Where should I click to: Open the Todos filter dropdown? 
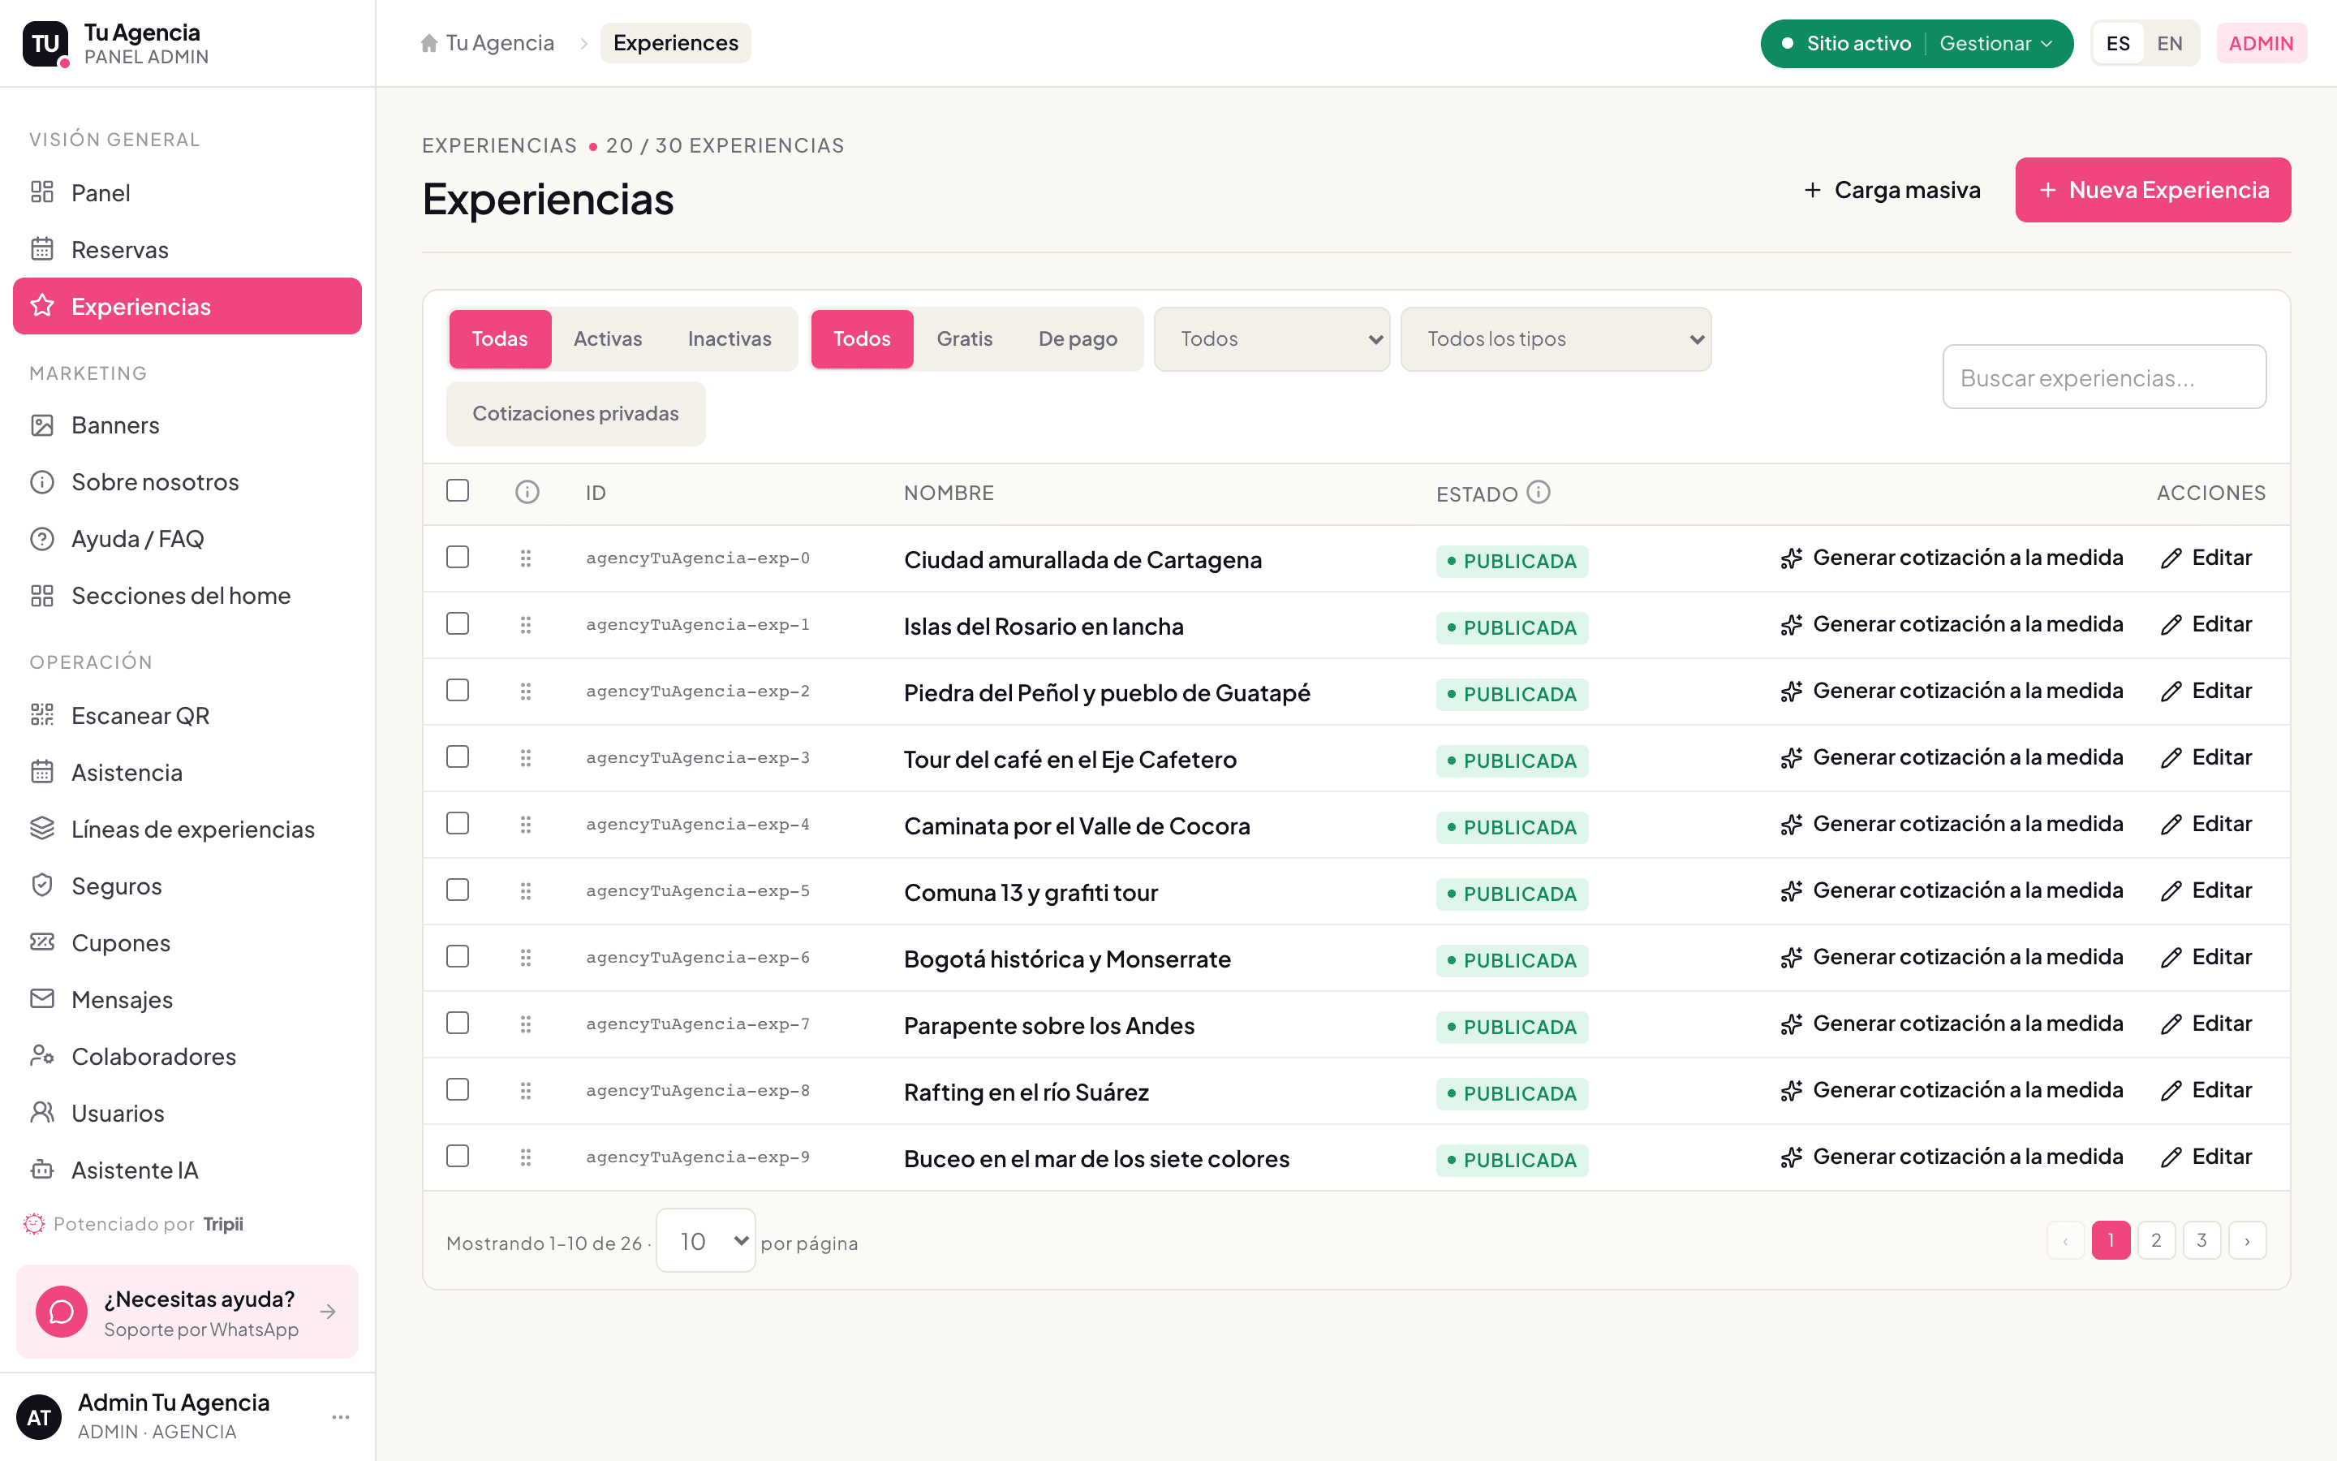1272,339
